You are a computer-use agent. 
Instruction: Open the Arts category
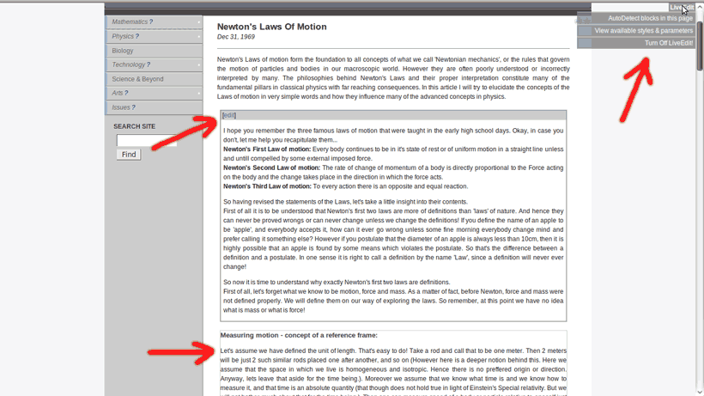tap(117, 93)
